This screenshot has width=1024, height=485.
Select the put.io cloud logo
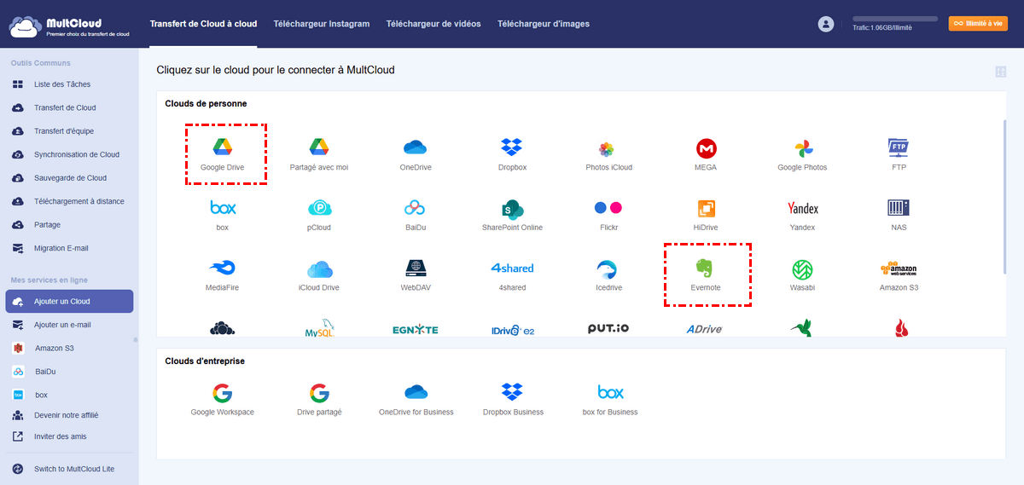point(609,329)
